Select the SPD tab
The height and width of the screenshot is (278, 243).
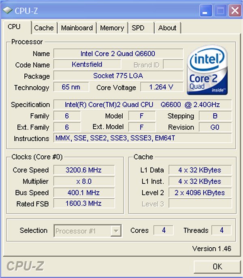(141, 28)
